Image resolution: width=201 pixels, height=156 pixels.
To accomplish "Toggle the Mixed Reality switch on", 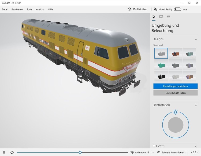I will pyautogui.click(x=177, y=9).
